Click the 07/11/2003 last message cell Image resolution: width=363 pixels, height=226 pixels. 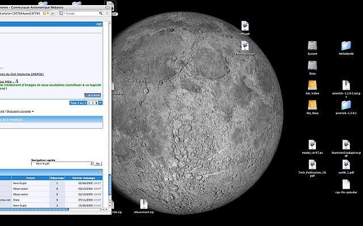[84, 200]
